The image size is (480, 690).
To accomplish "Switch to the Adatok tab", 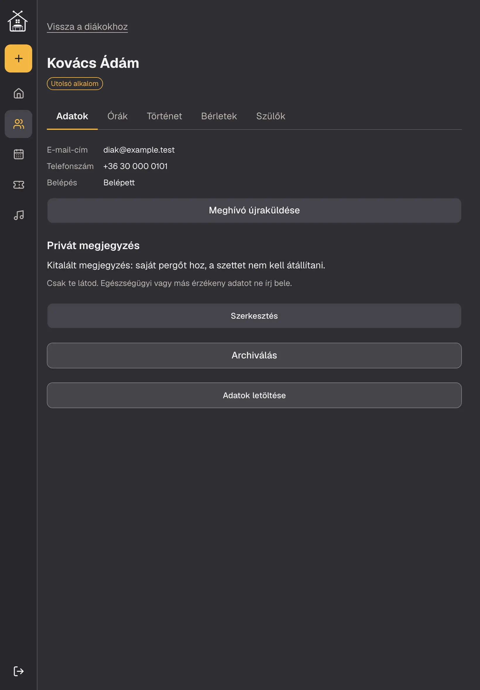I will coord(72,116).
